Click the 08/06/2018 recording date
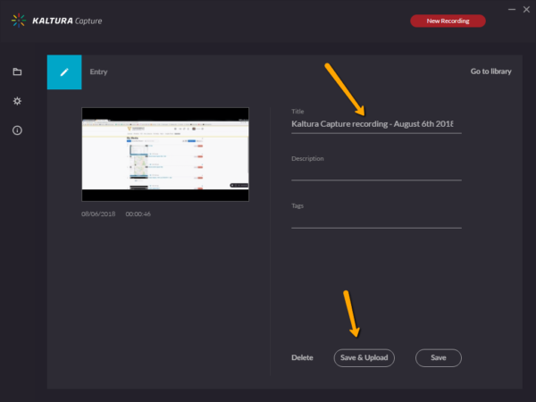The image size is (536, 402). 96,214
